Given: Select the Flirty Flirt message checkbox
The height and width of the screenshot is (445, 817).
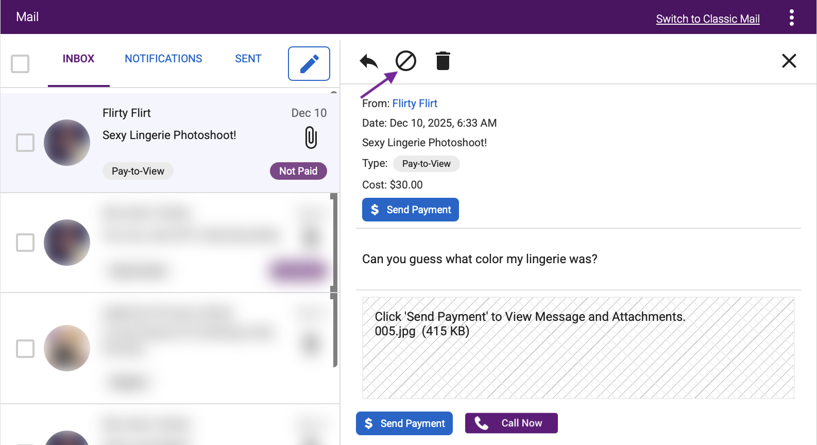Looking at the screenshot, I should pyautogui.click(x=25, y=143).
